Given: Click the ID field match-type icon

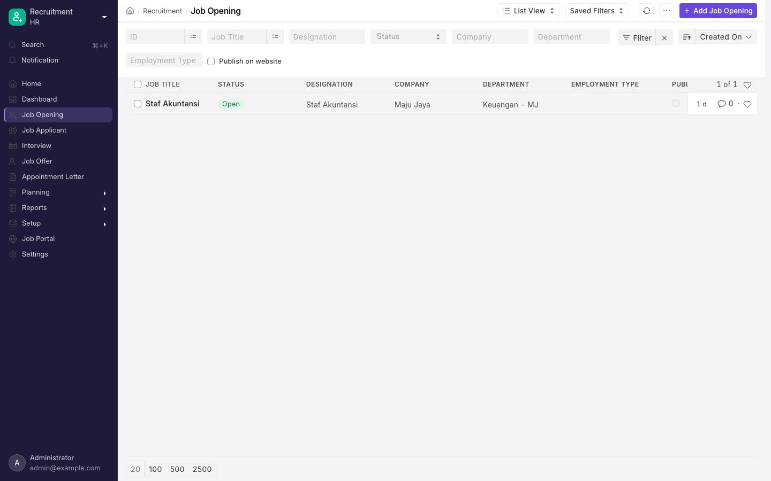Looking at the screenshot, I should click(x=193, y=36).
